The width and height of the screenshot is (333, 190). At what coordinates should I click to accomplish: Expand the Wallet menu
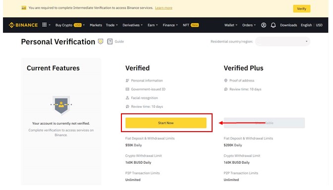coord(231,25)
